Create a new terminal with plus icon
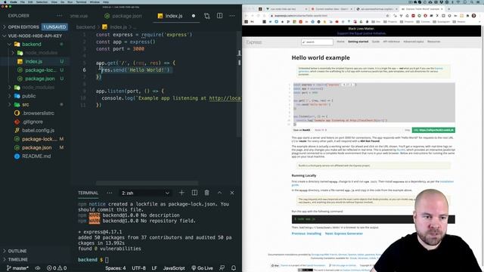 [x=181, y=193]
